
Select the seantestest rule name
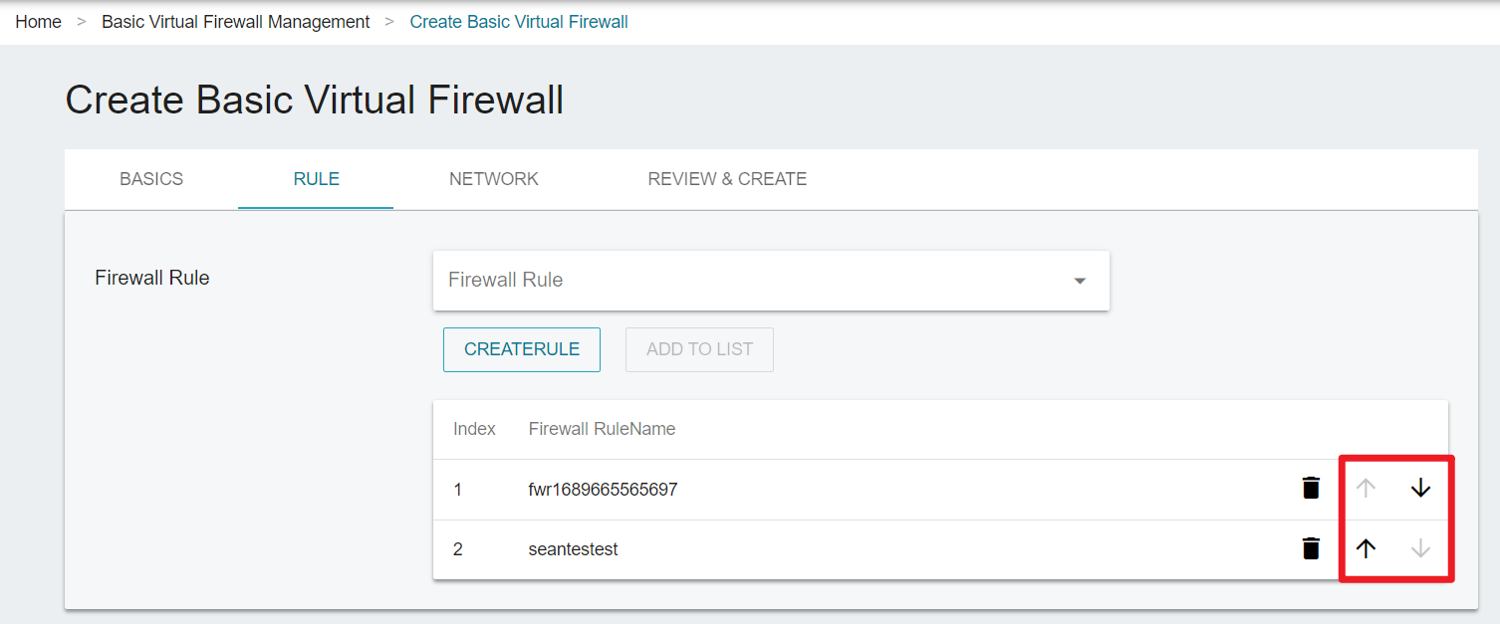pyautogui.click(x=573, y=549)
